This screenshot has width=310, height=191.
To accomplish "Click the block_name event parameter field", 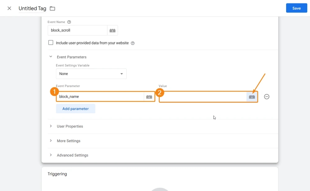I will (100, 96).
